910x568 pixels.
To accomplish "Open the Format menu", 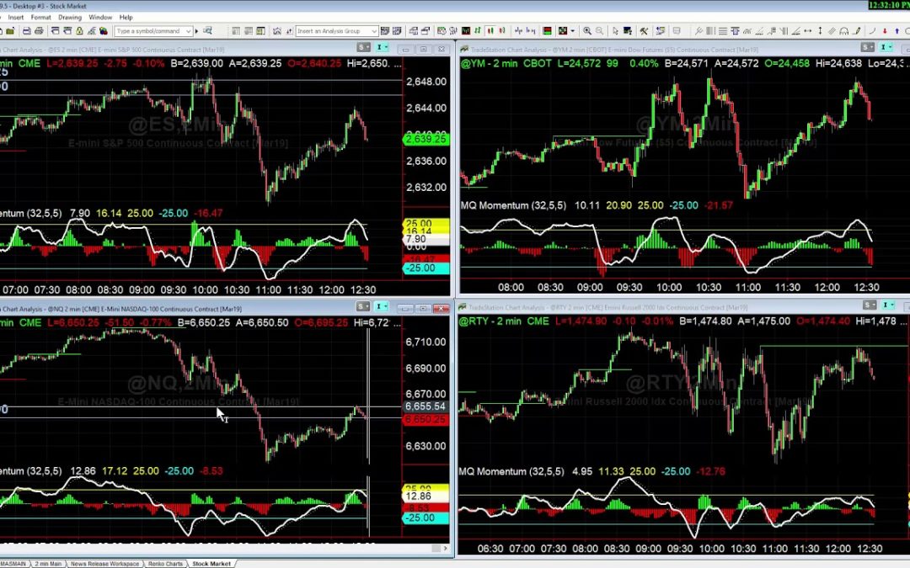I will click(40, 18).
